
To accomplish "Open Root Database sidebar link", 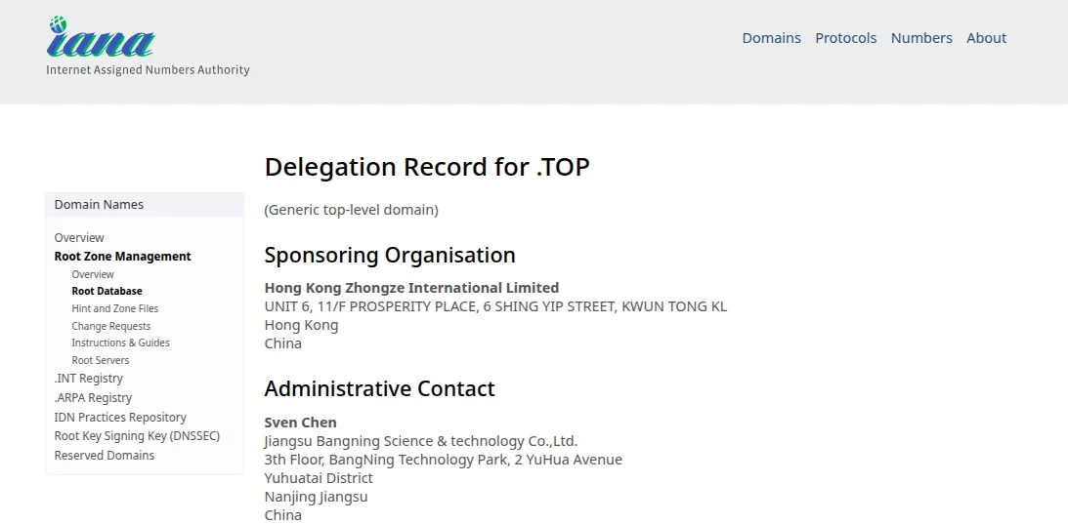I will (107, 291).
